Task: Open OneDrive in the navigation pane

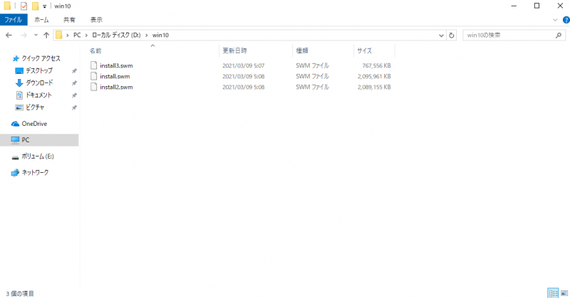Action: (34, 124)
